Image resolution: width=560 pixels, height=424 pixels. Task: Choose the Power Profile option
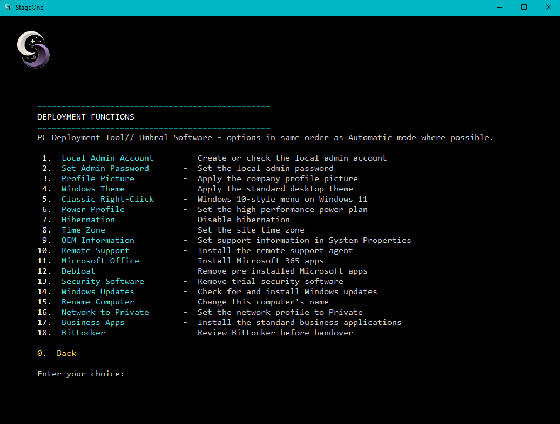click(x=93, y=209)
